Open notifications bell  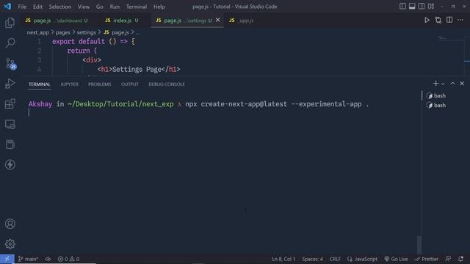click(460, 259)
